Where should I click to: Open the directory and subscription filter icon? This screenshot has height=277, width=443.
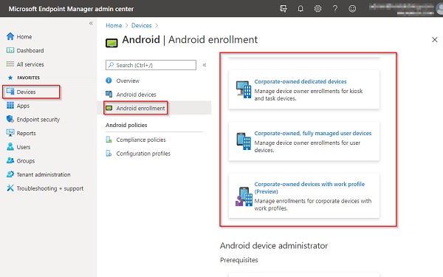coord(284,9)
